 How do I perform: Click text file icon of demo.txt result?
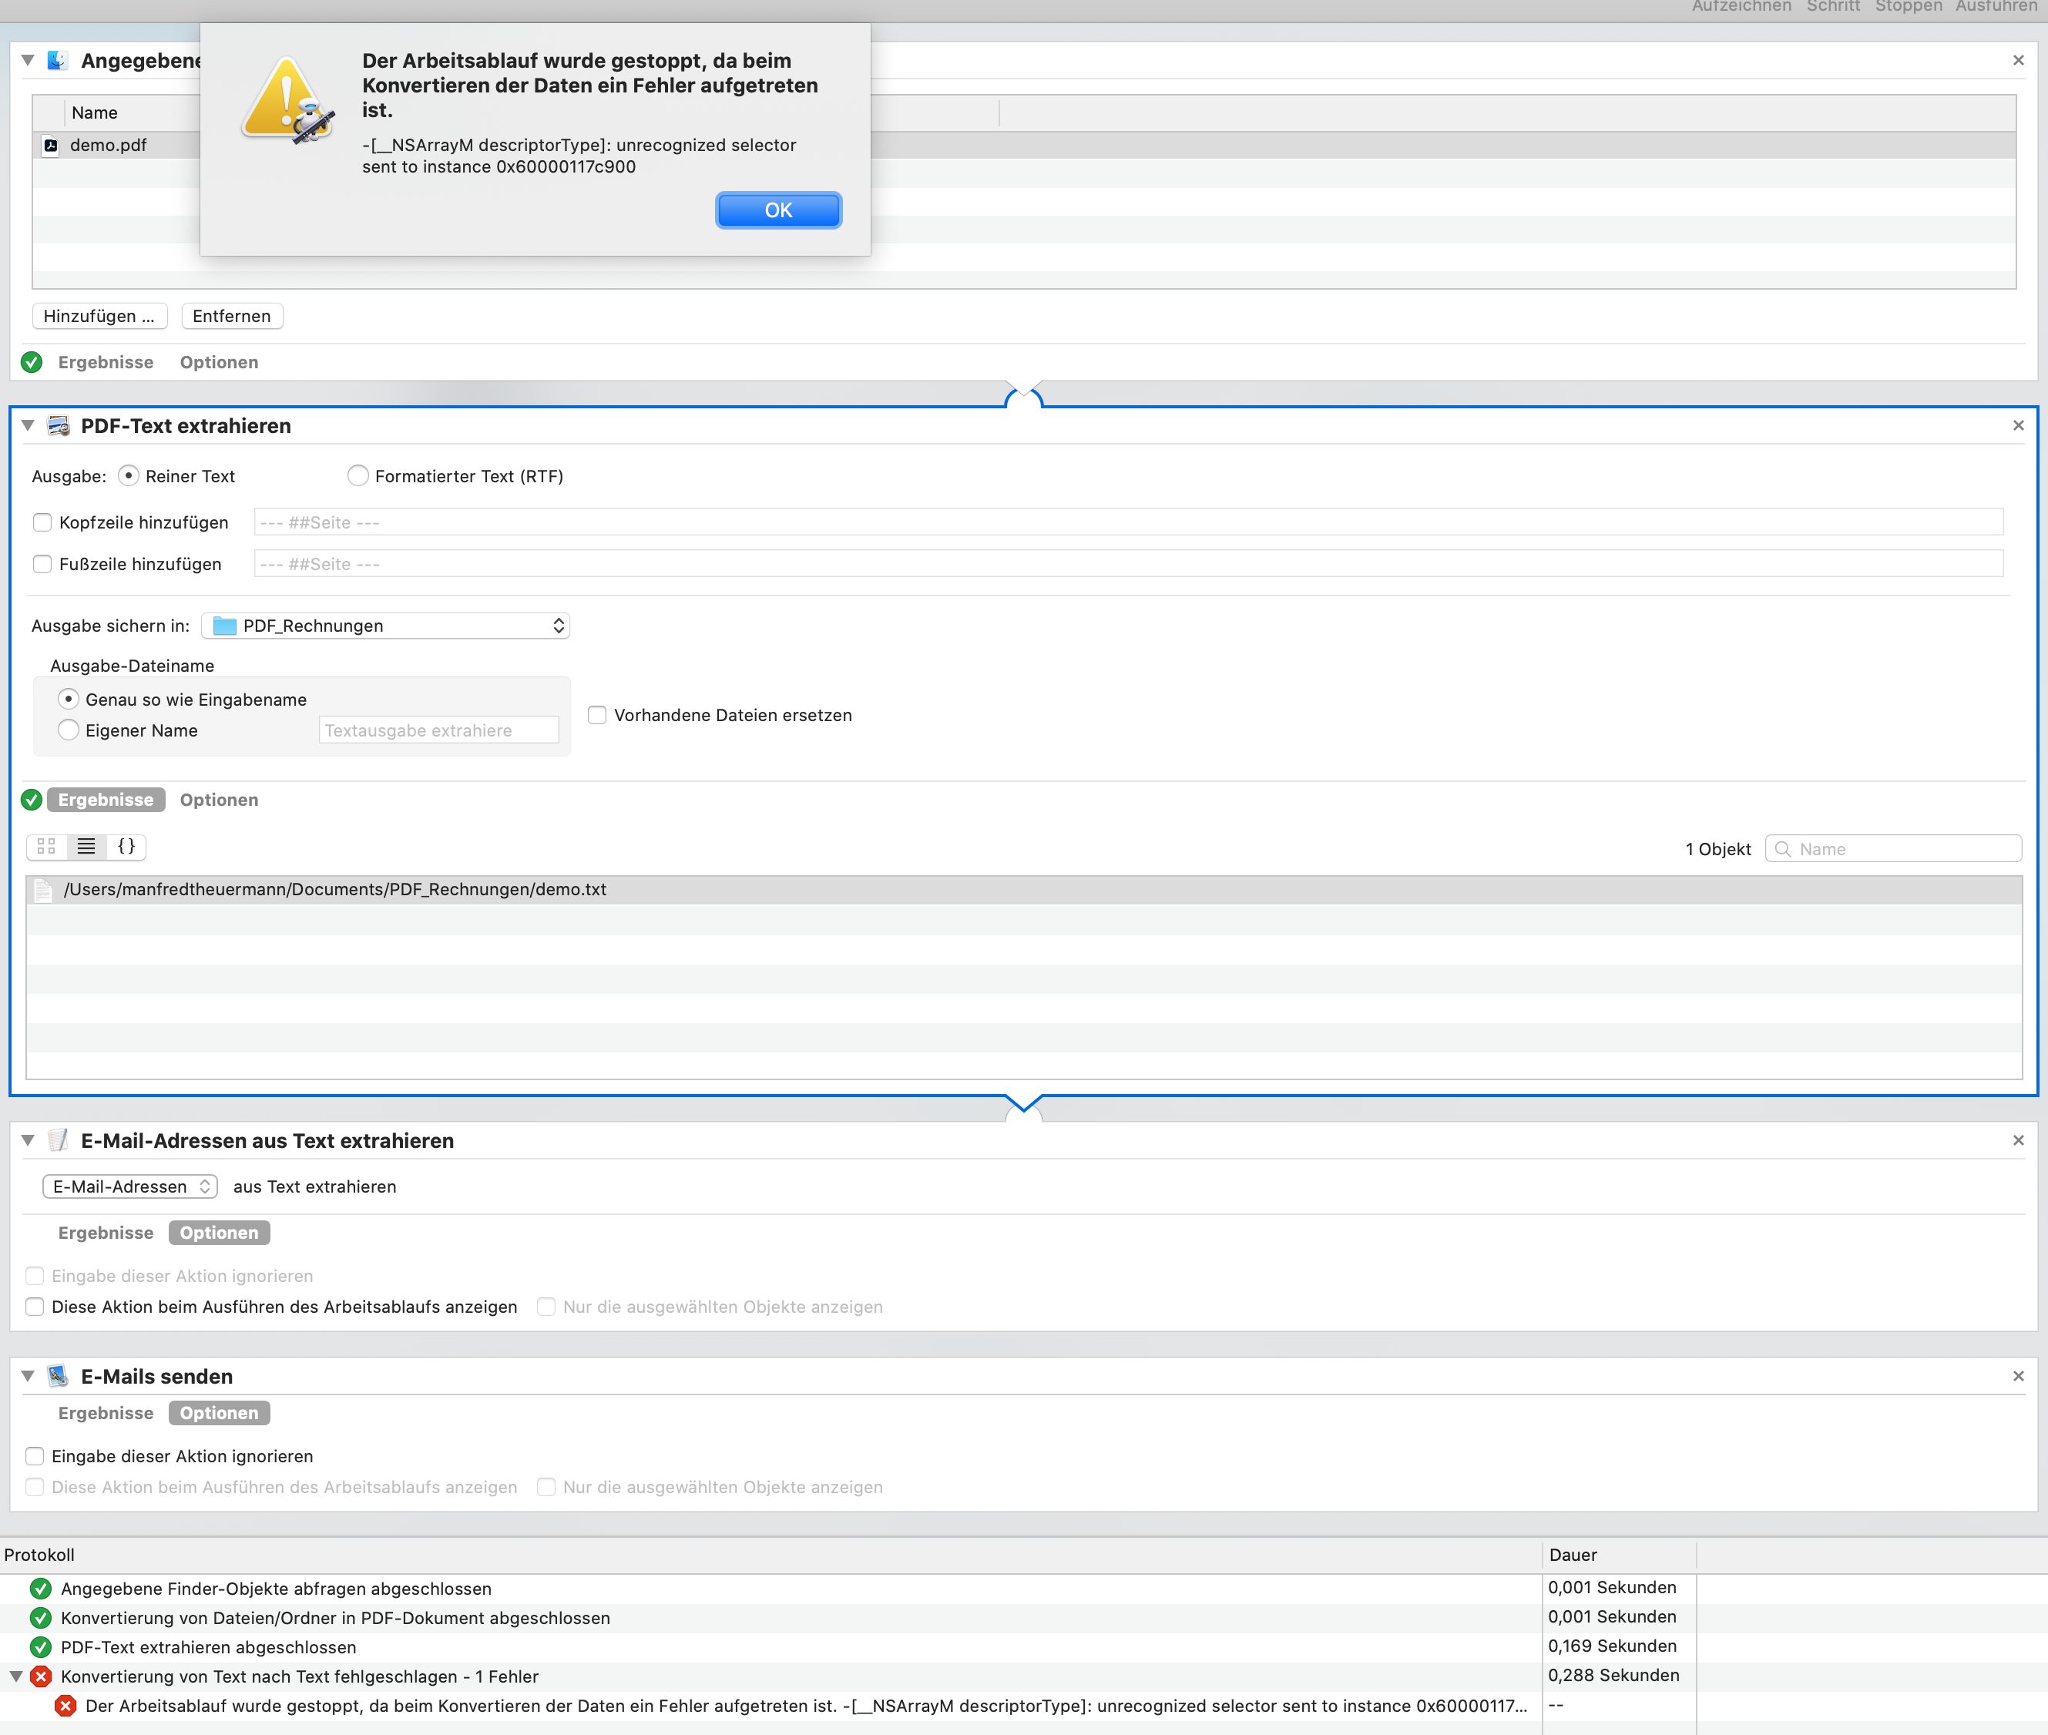43,890
